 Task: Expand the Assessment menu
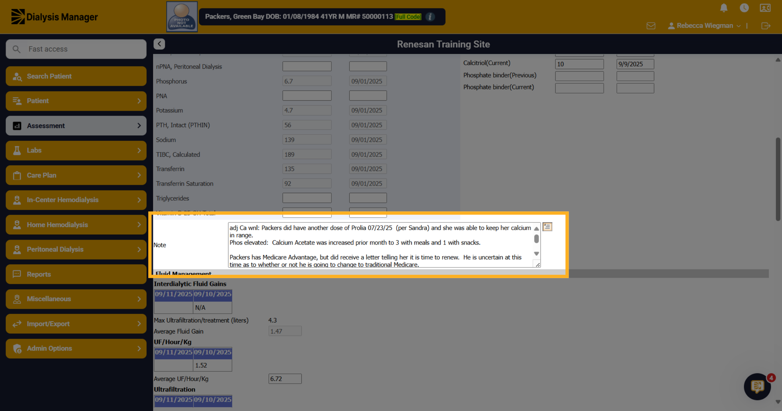76,126
